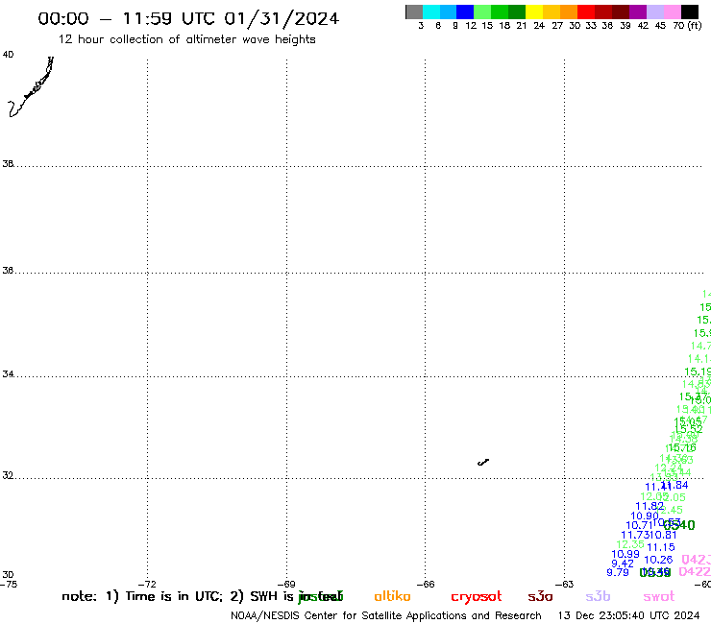Click the light green legend swatch
The image size is (711, 624).
click(x=482, y=12)
